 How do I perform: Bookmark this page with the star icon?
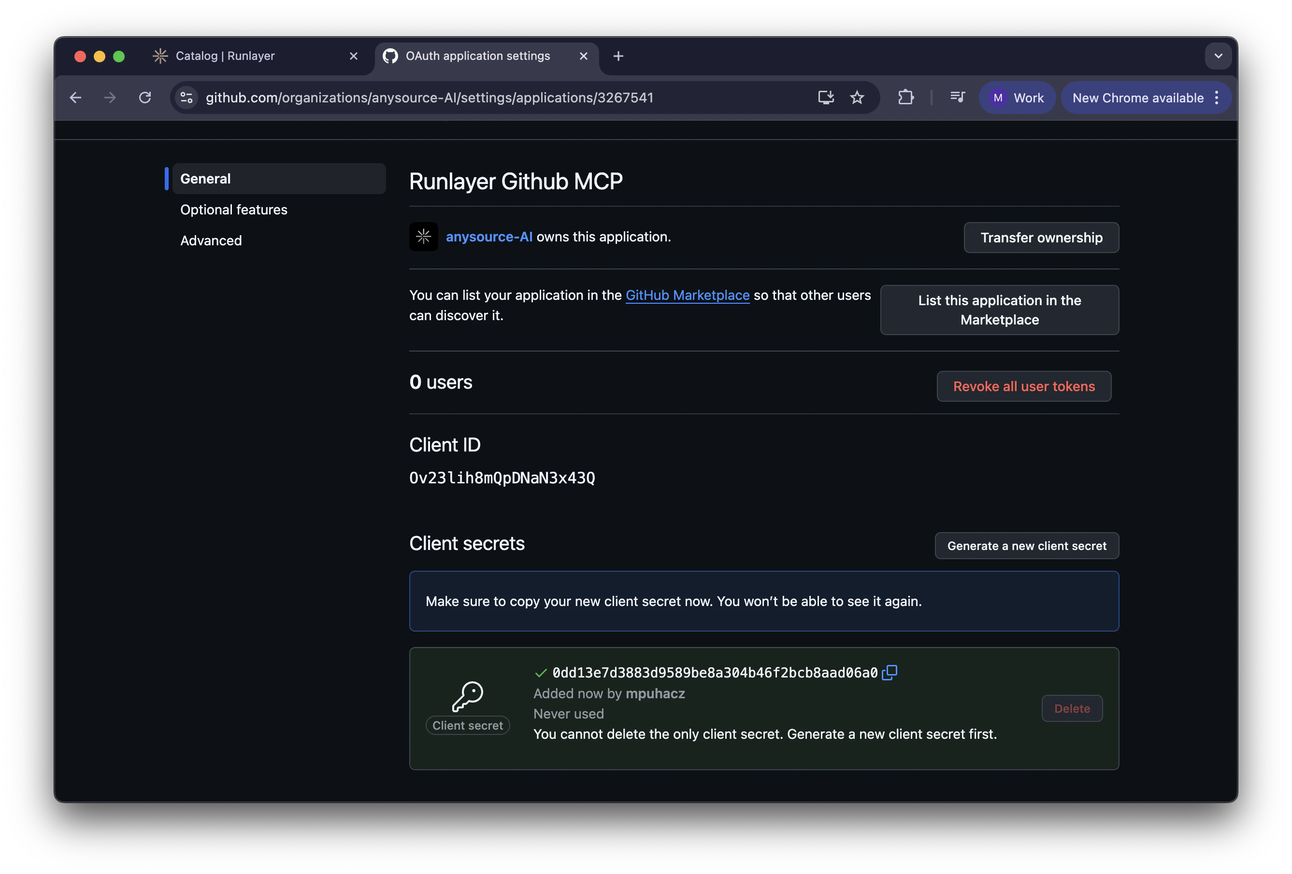(x=857, y=98)
